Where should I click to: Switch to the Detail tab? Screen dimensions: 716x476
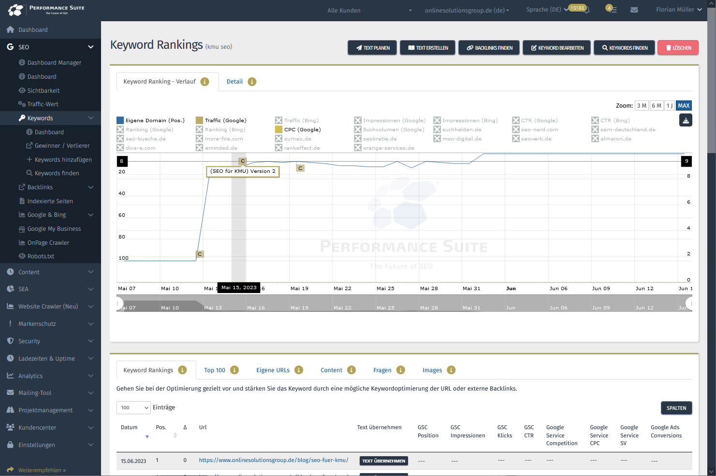tap(234, 82)
